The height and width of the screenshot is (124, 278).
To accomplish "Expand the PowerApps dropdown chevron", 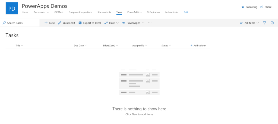I will coord(143,23).
